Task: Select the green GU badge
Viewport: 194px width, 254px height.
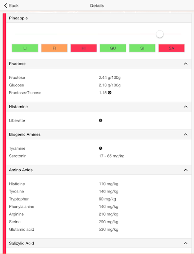Action: (113, 48)
